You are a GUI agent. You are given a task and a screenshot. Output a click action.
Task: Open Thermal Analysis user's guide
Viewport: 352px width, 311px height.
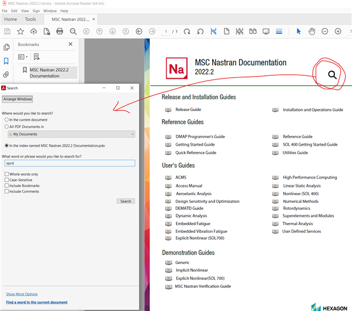click(298, 223)
